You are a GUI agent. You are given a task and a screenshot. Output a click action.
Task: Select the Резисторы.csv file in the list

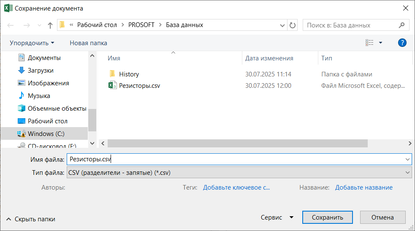[139, 86]
